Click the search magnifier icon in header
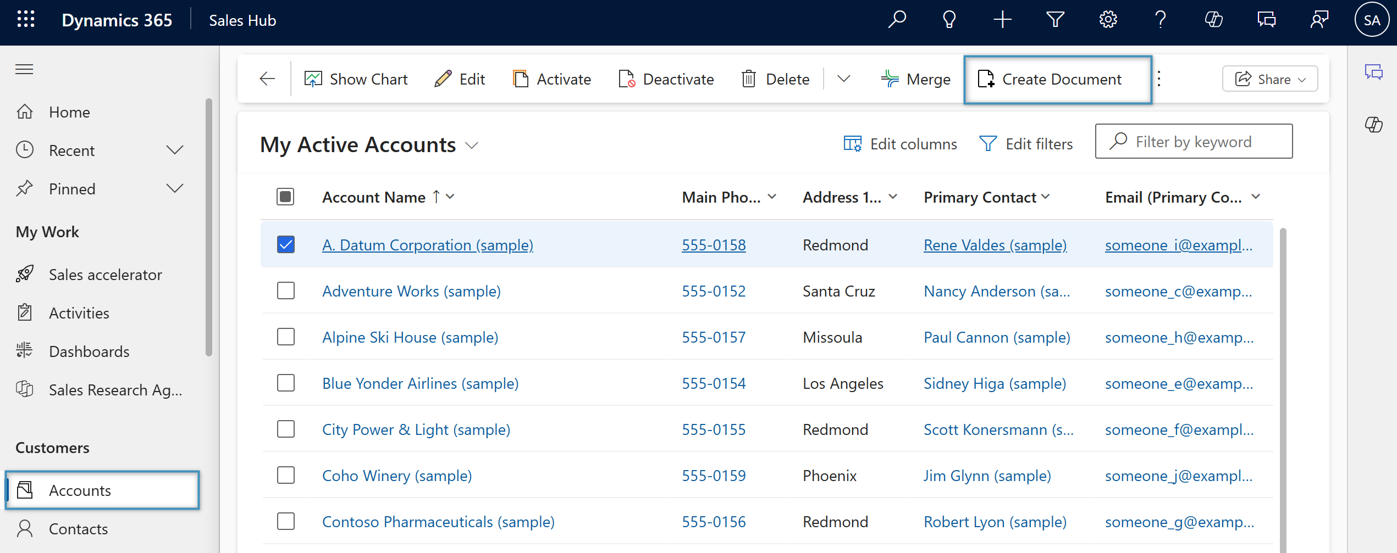 tap(897, 20)
